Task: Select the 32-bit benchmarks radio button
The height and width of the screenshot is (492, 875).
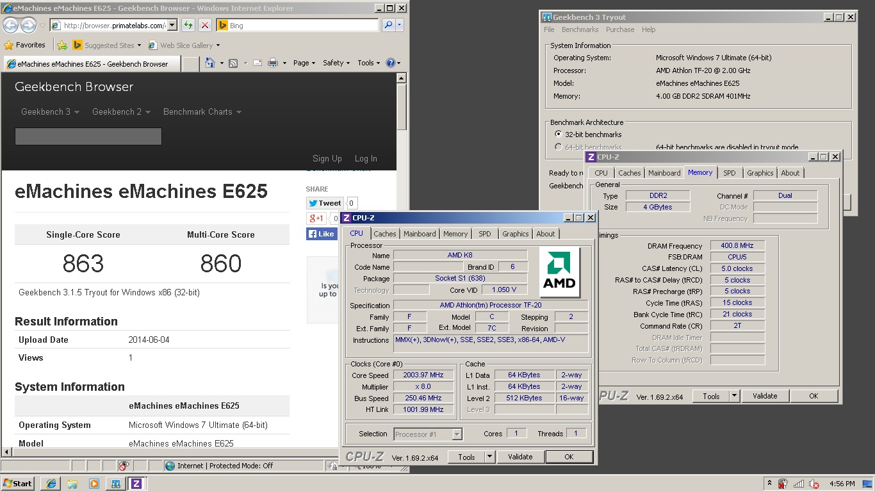Action: click(559, 135)
